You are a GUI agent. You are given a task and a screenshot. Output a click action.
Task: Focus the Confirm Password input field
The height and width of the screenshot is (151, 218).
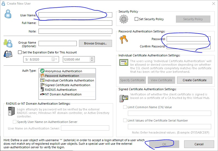coord(188,46)
